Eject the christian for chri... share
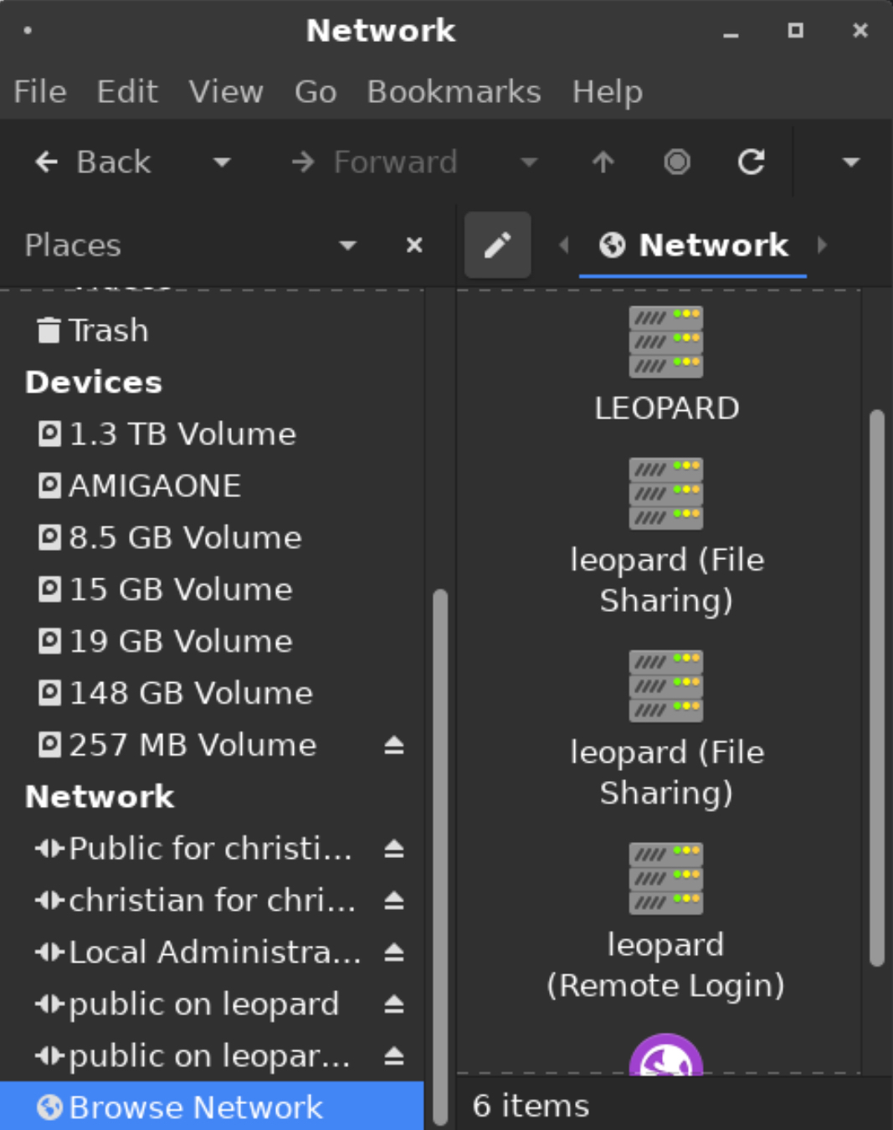This screenshot has width=893, height=1130. pos(394,901)
